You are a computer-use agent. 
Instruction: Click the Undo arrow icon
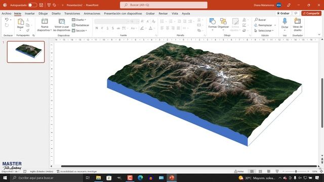pos(7,20)
